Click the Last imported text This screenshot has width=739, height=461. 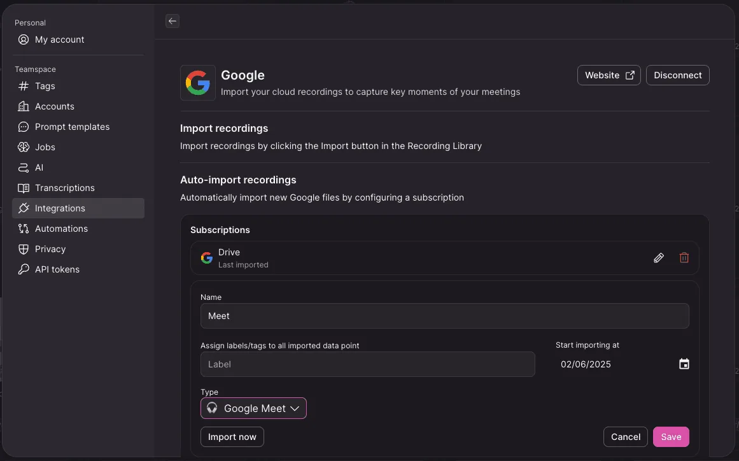point(243,265)
